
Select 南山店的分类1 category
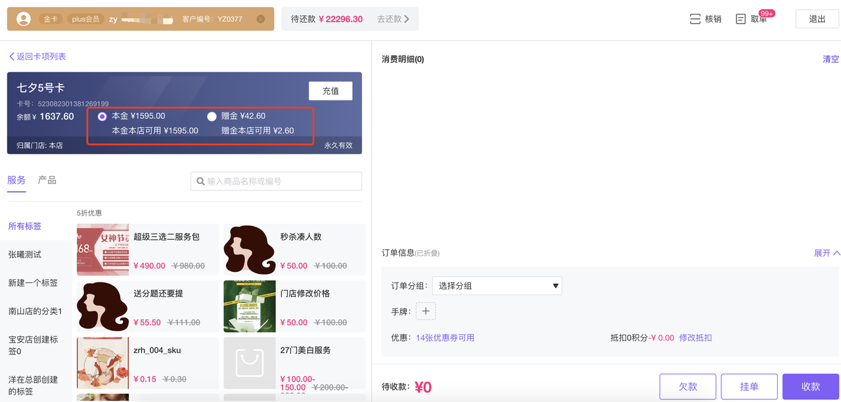pos(36,311)
